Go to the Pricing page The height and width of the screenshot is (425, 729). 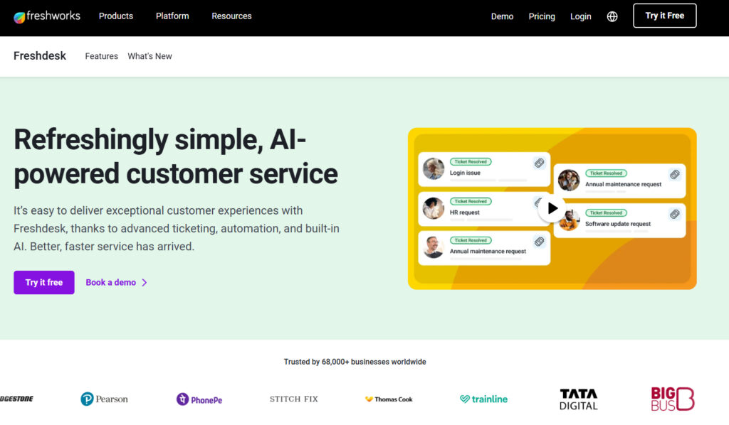542,16
